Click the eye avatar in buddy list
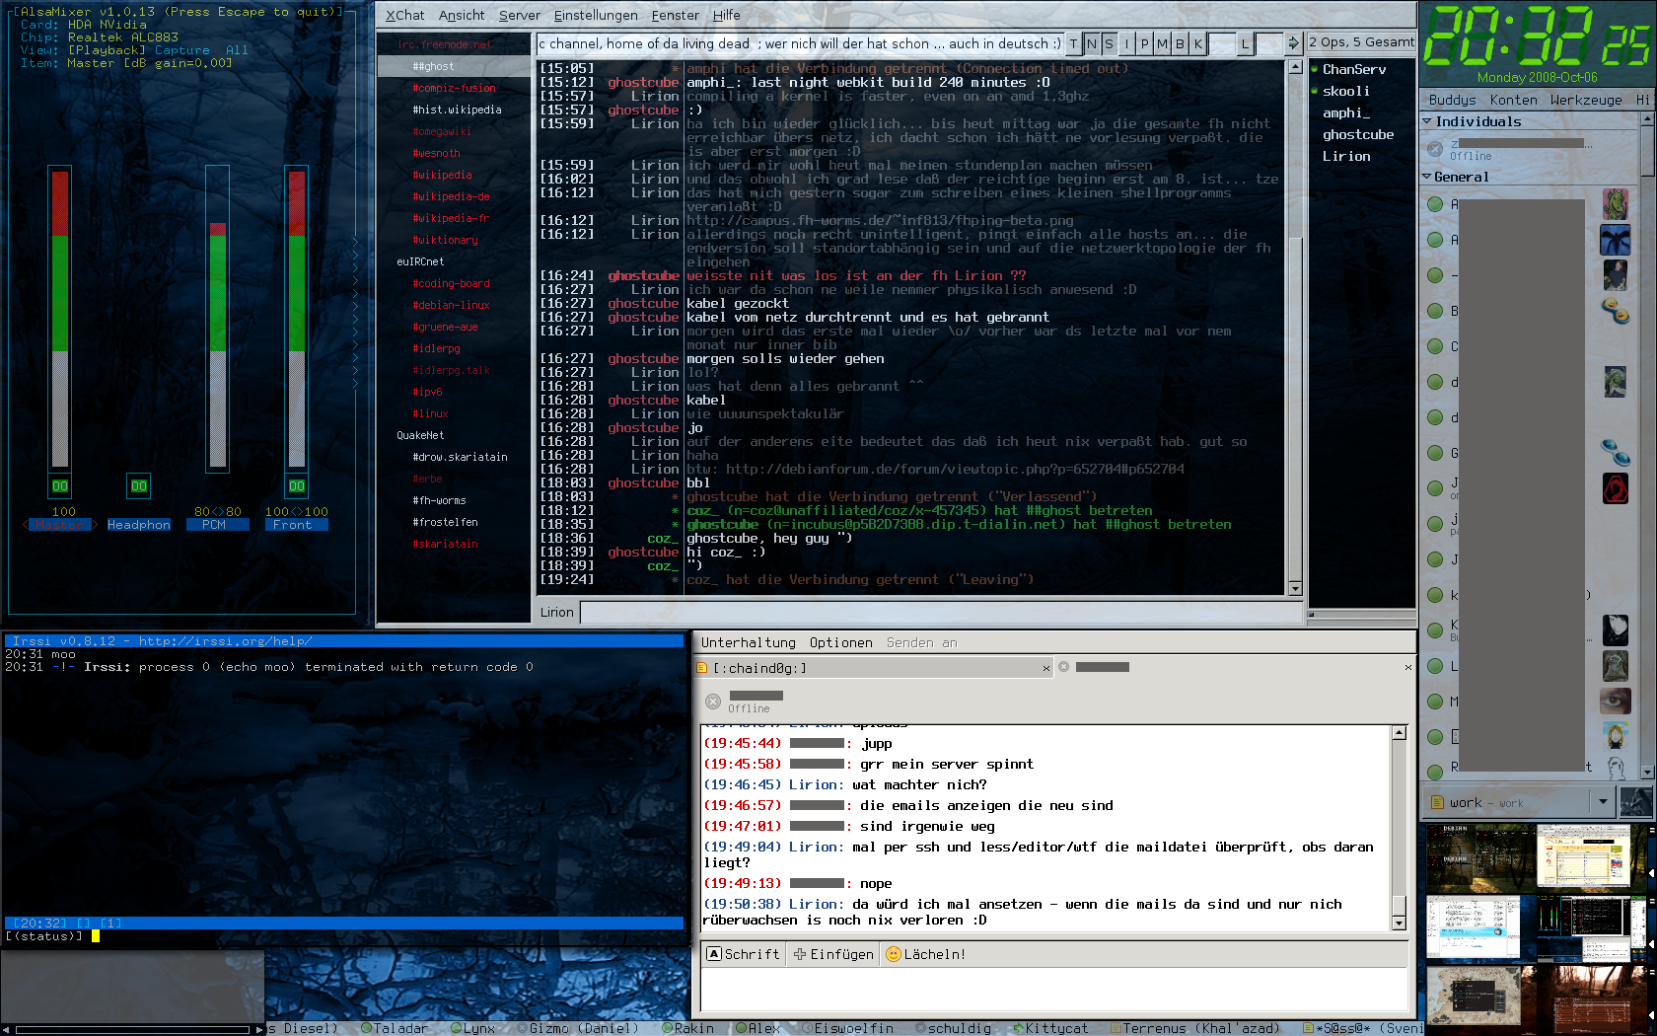 (1615, 702)
